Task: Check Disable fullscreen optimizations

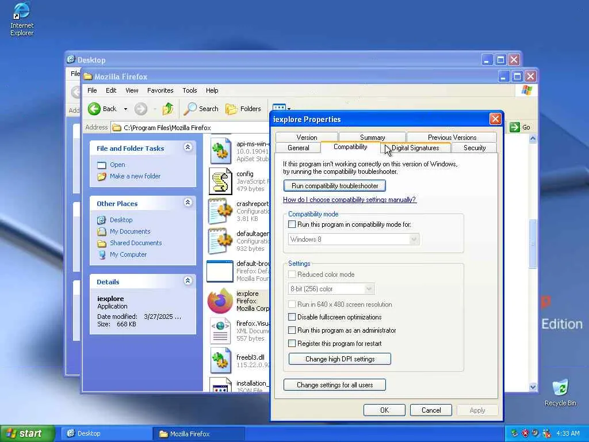Action: (292, 317)
